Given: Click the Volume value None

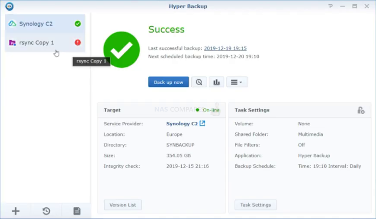Looking at the screenshot, I should (304, 124).
